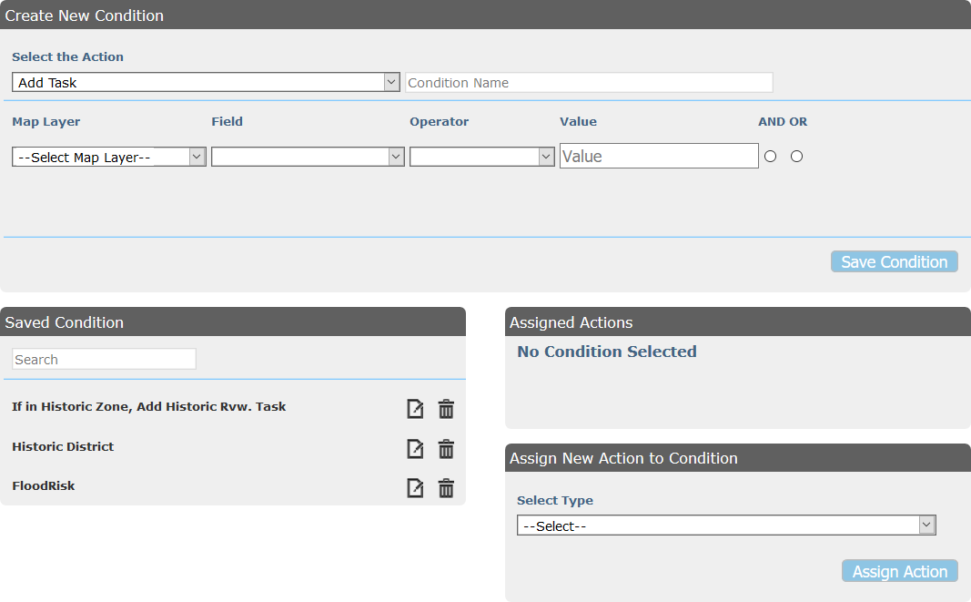Open the Operator dropdown
The image size is (971, 602).
(481, 156)
